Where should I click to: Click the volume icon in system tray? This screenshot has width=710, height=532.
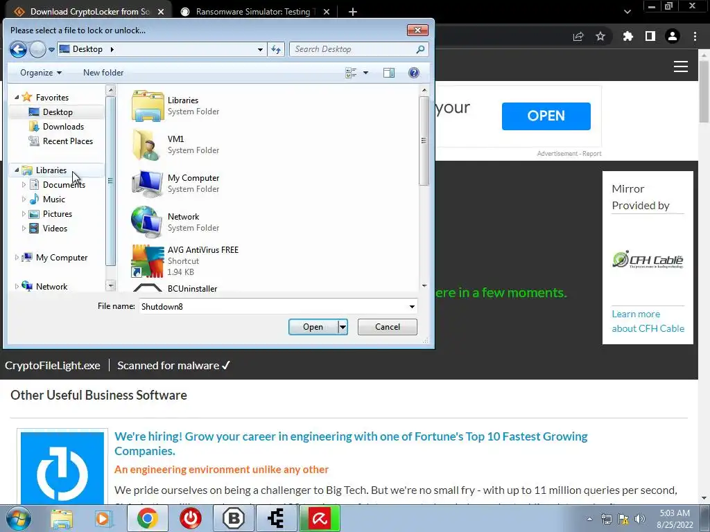click(x=640, y=519)
